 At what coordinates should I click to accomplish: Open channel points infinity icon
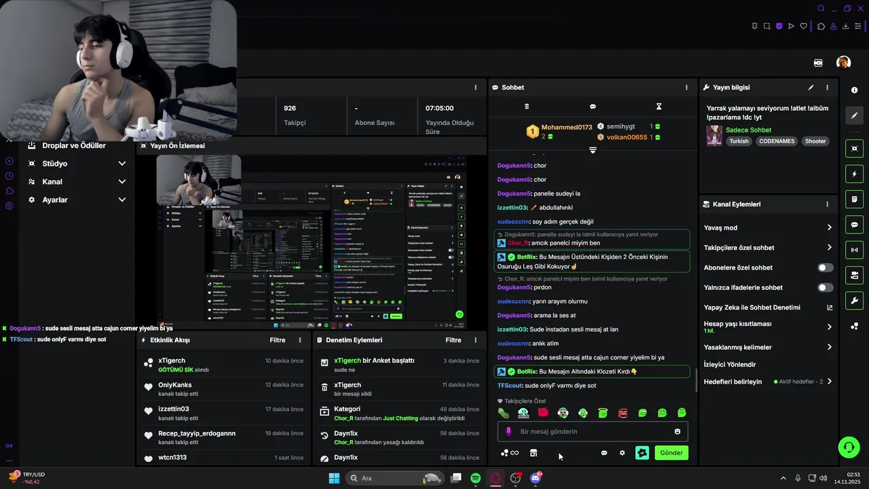[x=509, y=453]
